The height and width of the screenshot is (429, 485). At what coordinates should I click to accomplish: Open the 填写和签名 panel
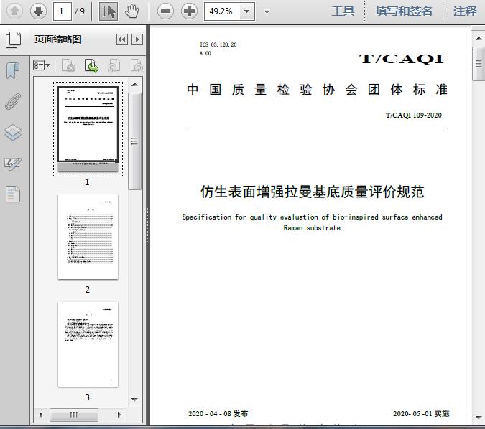coord(404,11)
